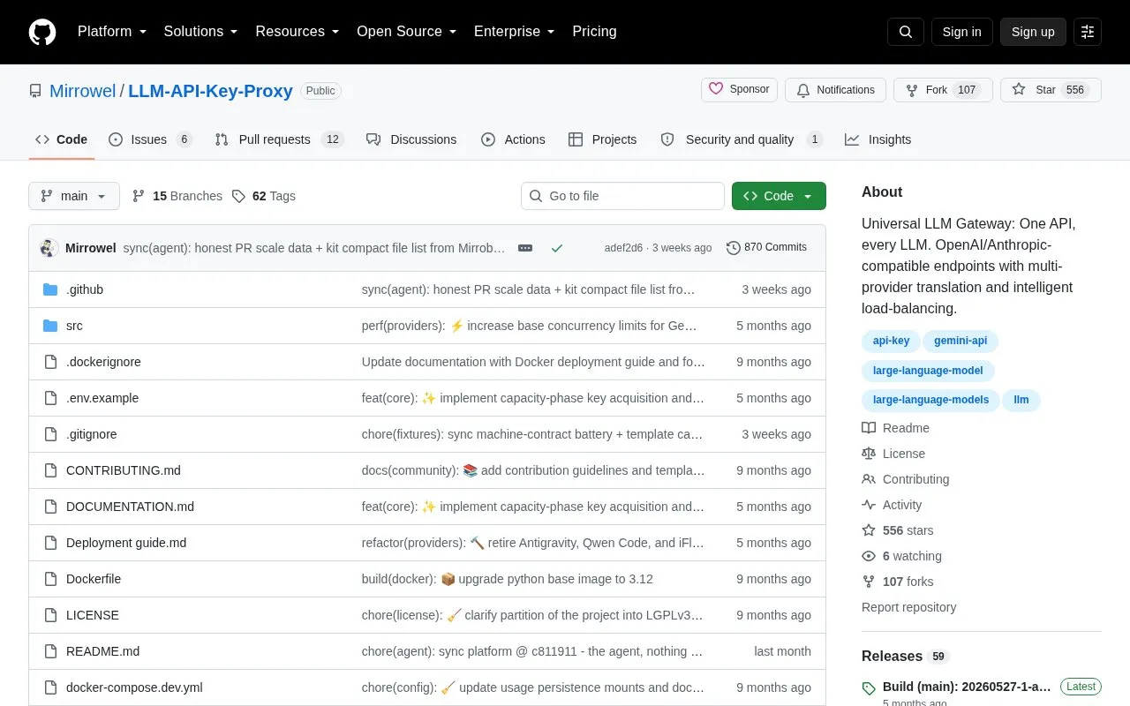Image resolution: width=1130 pixels, height=706 pixels.
Task: Click Mirrowel avatar in commit row
Action: tap(49, 248)
